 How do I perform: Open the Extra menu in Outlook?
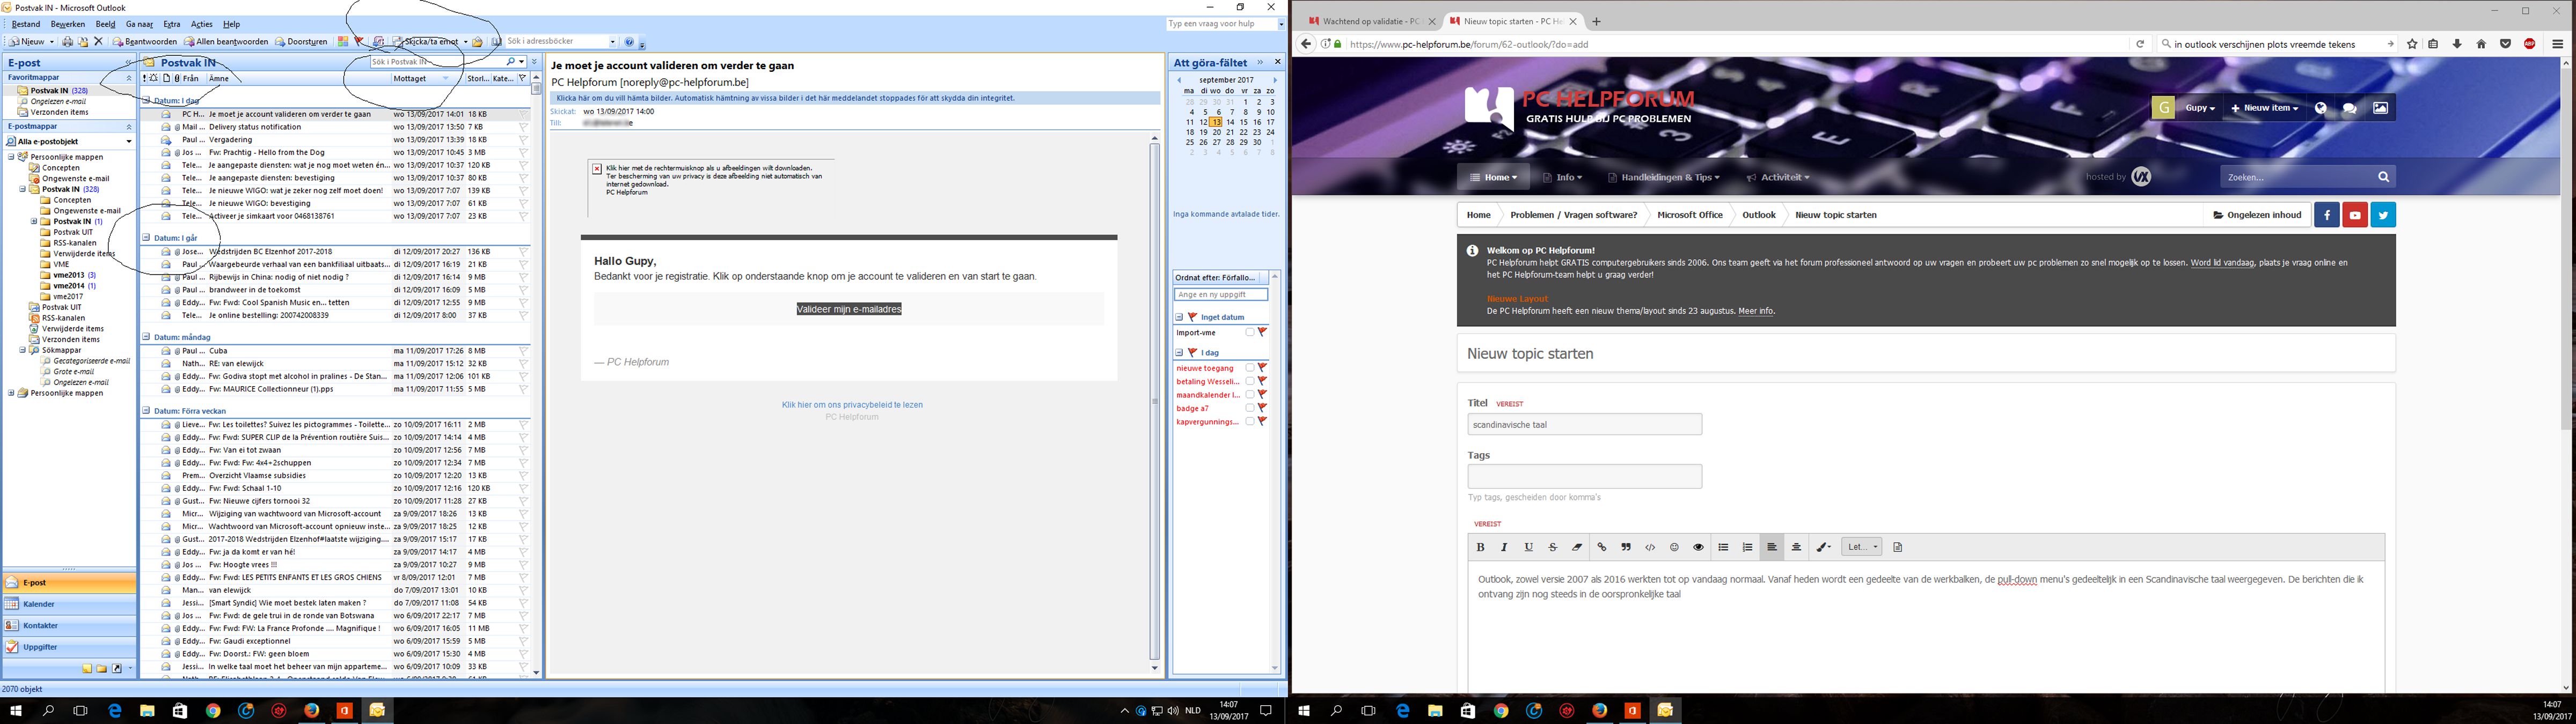[172, 24]
